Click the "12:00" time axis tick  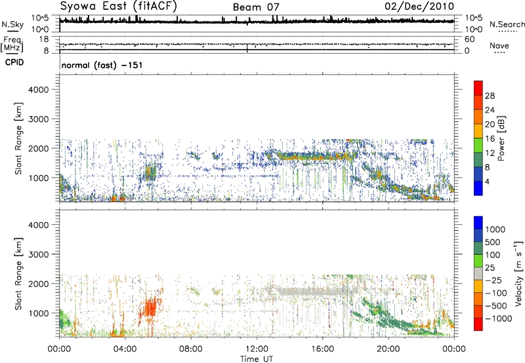coord(257,349)
